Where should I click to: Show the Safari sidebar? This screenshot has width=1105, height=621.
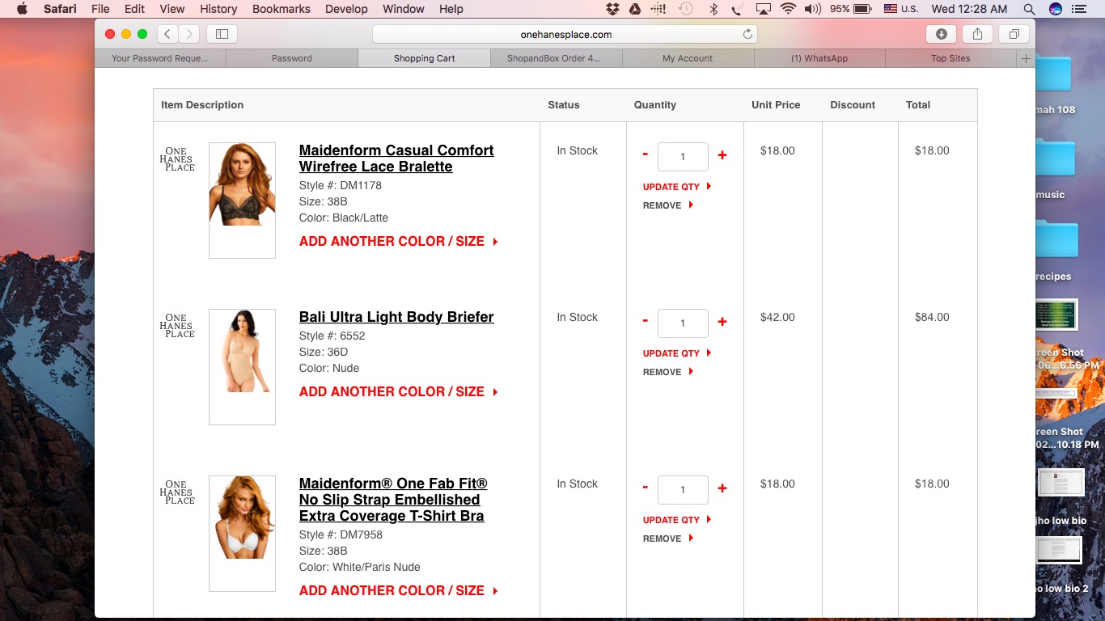point(222,34)
